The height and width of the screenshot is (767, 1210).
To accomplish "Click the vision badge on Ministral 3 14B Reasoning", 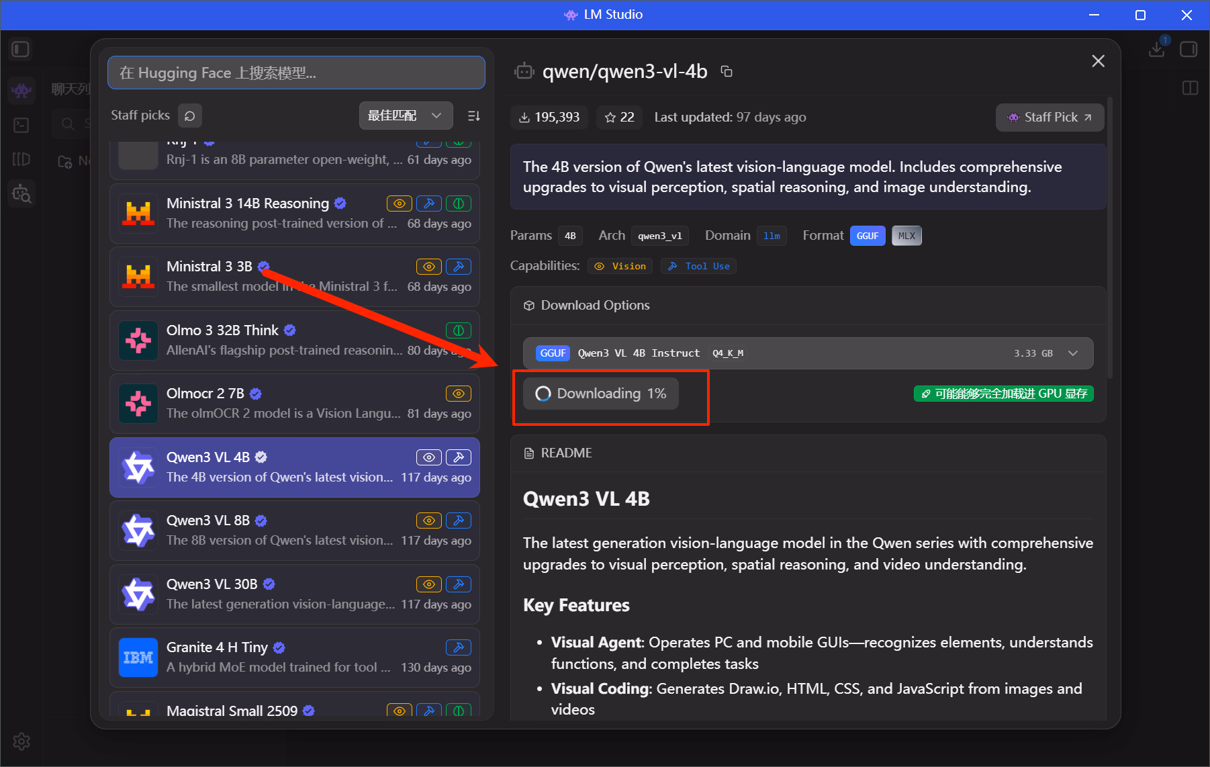I will tap(400, 204).
